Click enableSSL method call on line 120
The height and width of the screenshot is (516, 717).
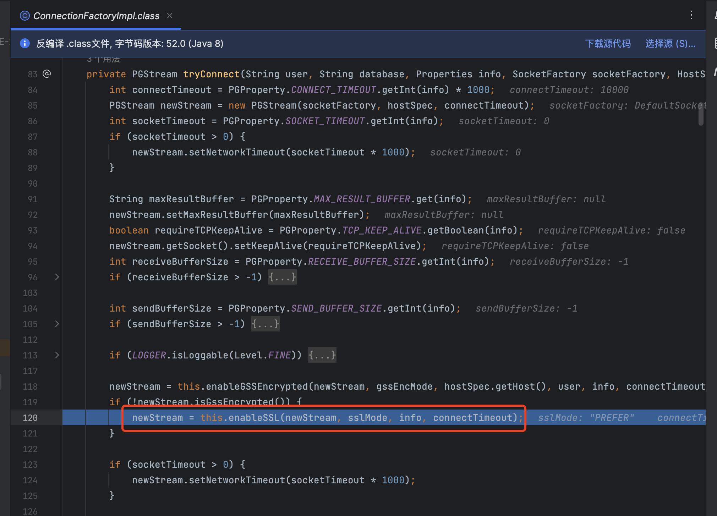click(x=254, y=418)
